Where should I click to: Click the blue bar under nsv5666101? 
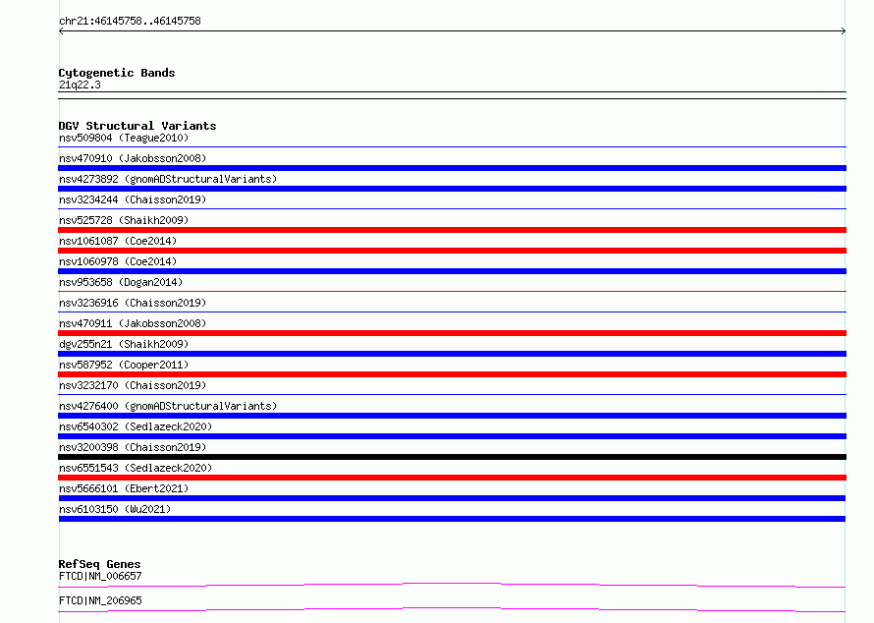[452, 498]
